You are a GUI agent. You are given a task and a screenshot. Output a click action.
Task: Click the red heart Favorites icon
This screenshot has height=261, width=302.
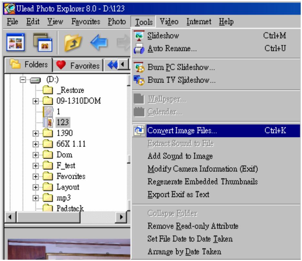tap(61, 65)
